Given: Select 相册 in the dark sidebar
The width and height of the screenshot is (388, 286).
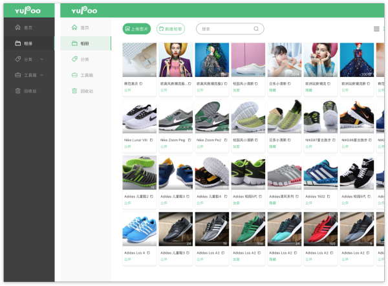Looking at the screenshot, I should [27, 43].
